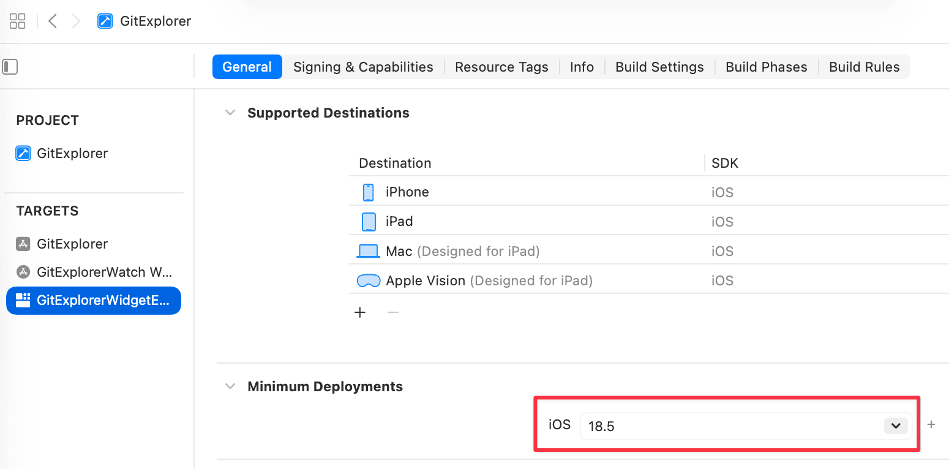The height and width of the screenshot is (469, 949).
Task: Click the GitExplorer breadcrumb project icon
Action: [x=105, y=21]
